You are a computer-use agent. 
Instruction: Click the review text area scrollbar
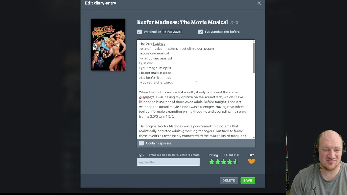254,58
